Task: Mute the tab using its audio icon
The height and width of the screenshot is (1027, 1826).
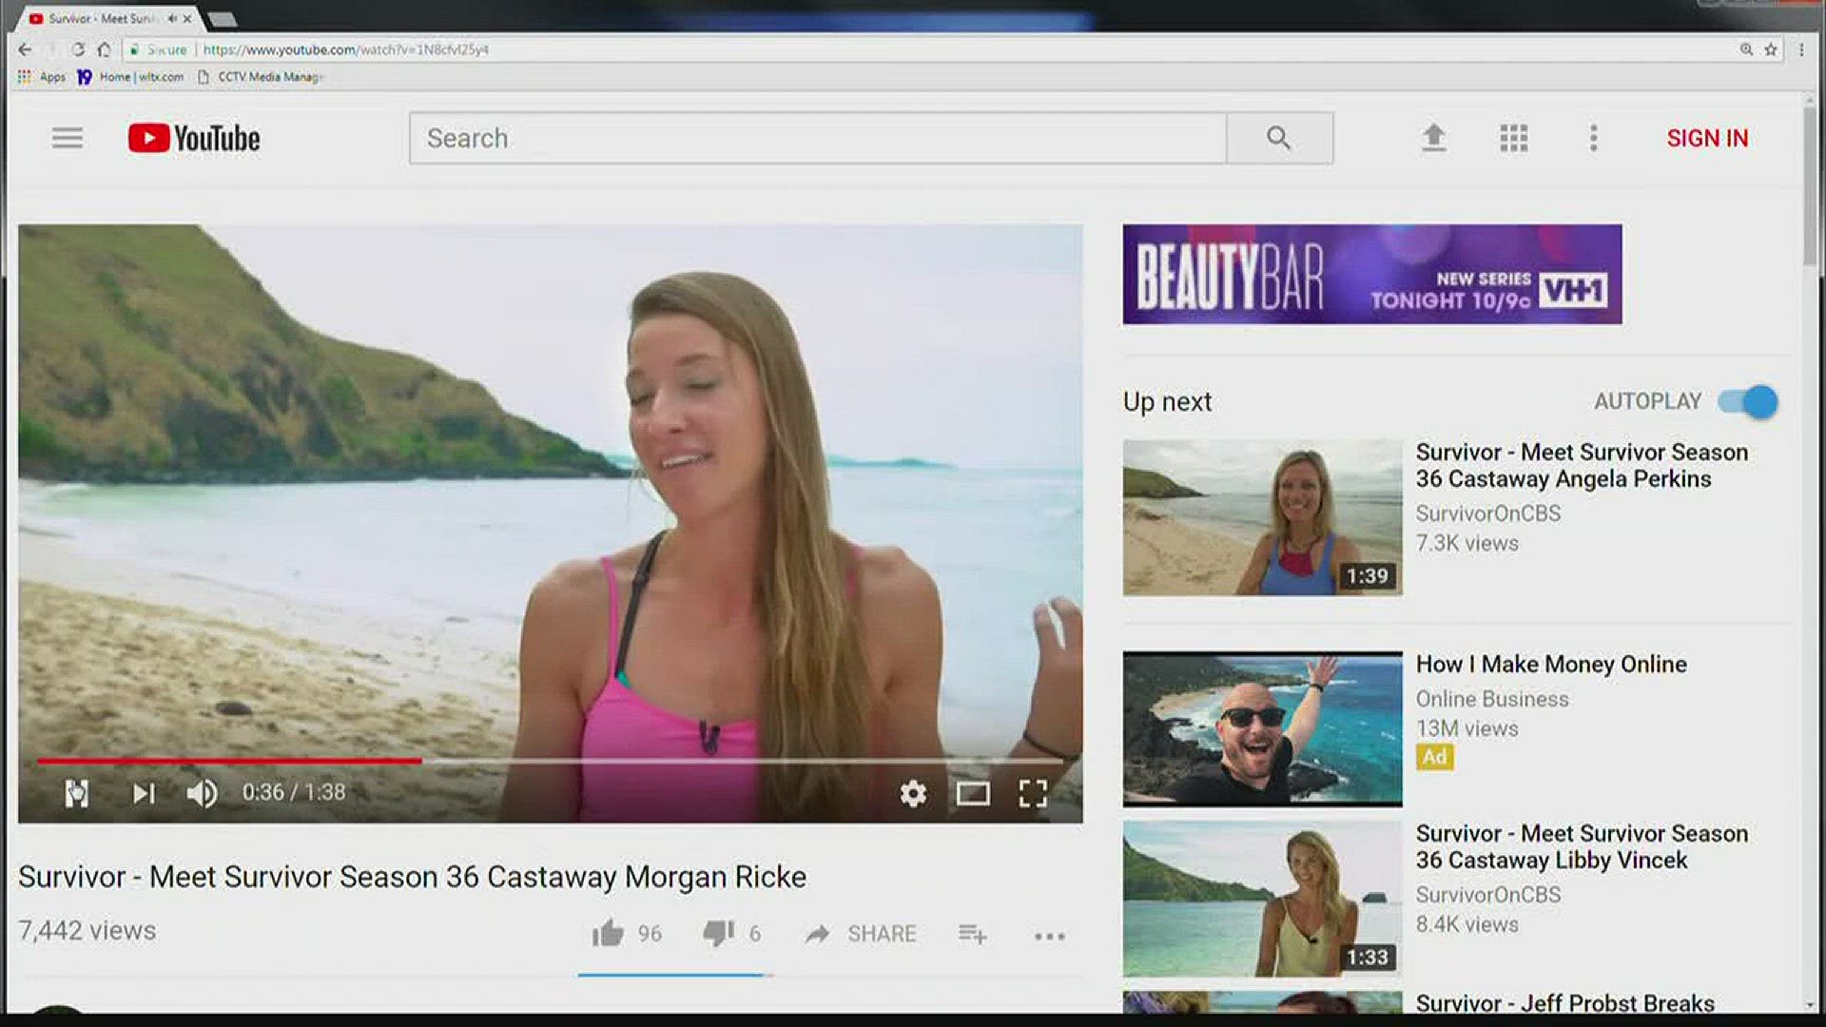Action: coord(172,18)
